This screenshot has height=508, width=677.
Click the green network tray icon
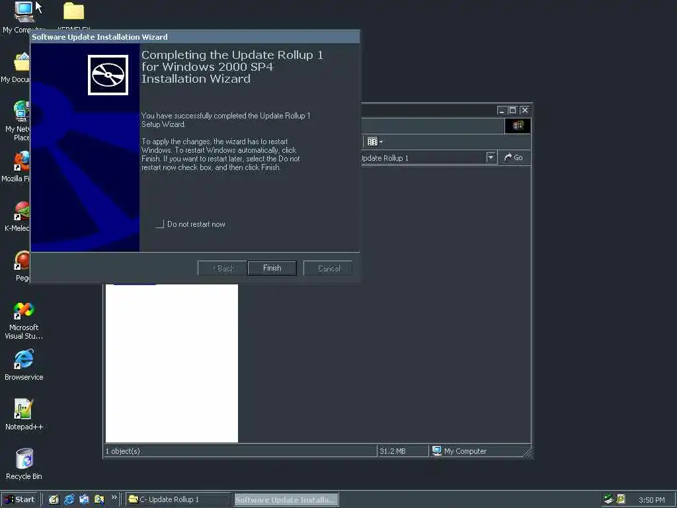(x=609, y=499)
